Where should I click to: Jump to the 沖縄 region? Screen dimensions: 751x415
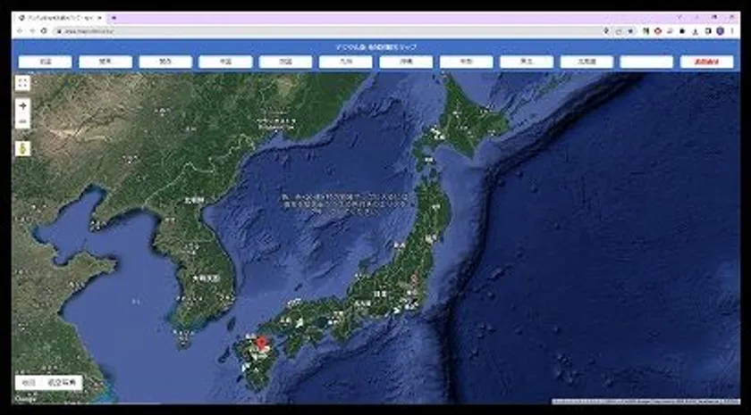pos(406,62)
